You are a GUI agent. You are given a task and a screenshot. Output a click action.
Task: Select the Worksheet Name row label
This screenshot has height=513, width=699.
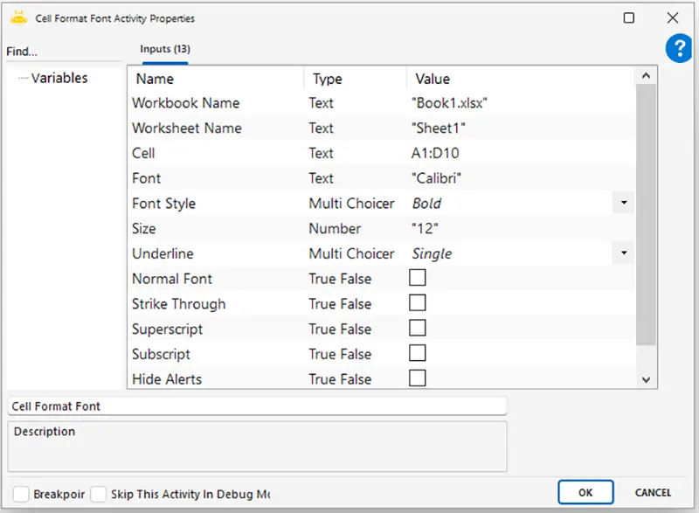click(187, 128)
